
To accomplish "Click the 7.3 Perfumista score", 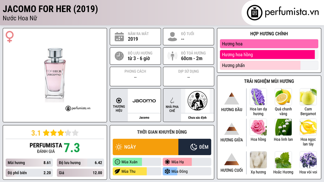I will point(72,148).
